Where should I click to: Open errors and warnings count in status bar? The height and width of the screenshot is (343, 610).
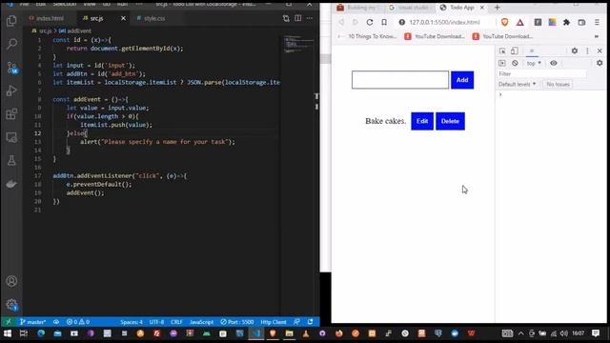(78, 322)
